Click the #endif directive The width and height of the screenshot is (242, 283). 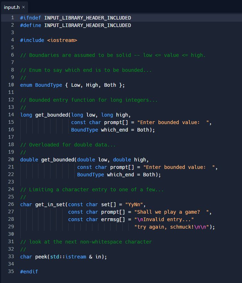(x=29, y=272)
